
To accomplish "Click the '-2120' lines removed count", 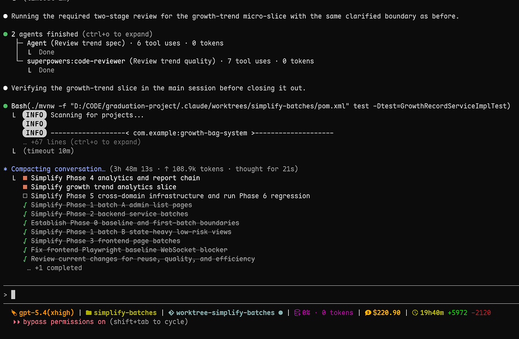I will point(481,313).
